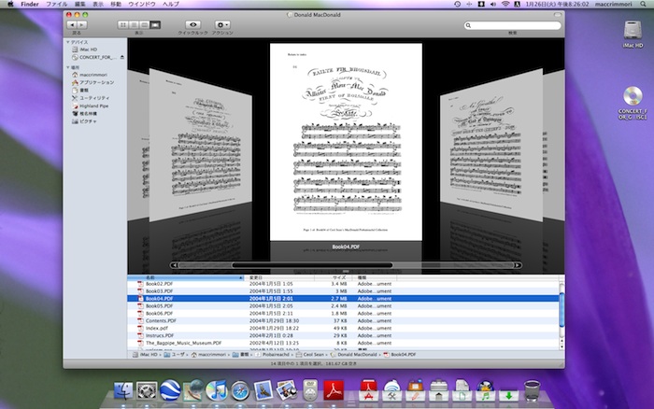Open the ファイル menu in menu bar
The height and width of the screenshot is (409, 654).
pyautogui.click(x=57, y=5)
